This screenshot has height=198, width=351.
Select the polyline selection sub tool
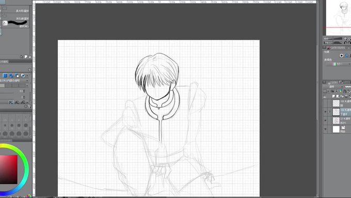(x=15, y=17)
